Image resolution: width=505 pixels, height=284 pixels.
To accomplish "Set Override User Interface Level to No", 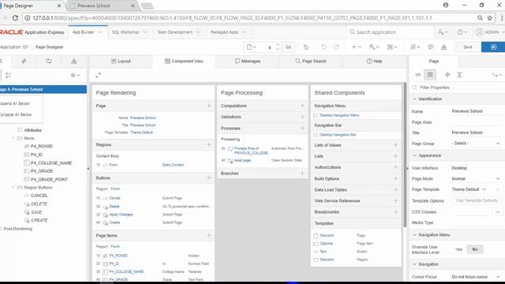I will point(475,249).
